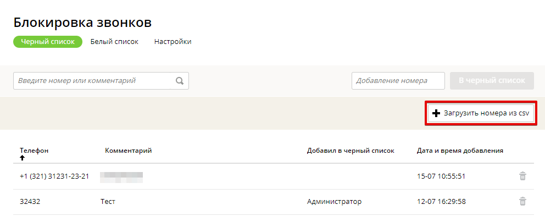The width and height of the screenshot is (545, 216).
Task: Sort by Добавил в черный список column
Action: [351, 151]
